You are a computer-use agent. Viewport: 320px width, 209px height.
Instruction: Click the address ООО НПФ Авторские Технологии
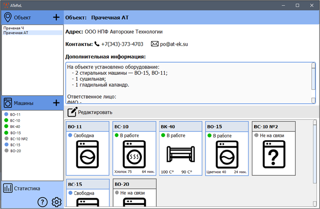[124, 32]
